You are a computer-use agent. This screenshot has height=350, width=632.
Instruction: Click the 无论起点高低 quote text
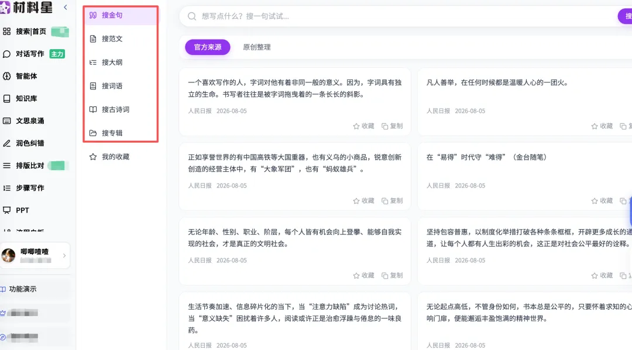click(529, 313)
